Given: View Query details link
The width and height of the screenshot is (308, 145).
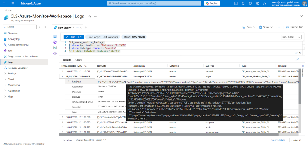Looking at the screenshot, I should tap(278, 140).
